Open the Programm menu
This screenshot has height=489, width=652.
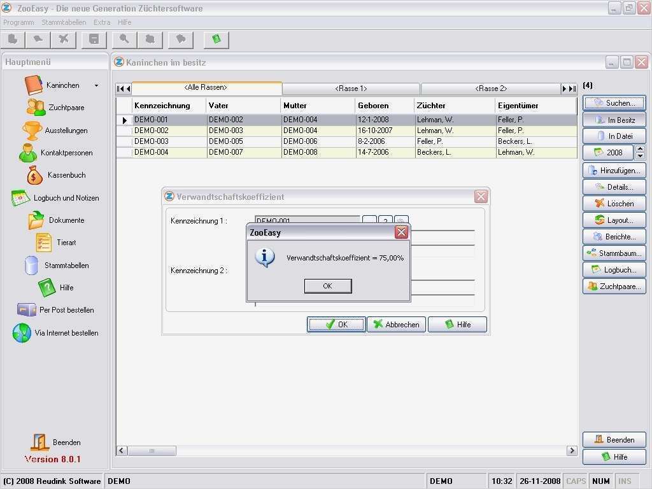[18, 22]
